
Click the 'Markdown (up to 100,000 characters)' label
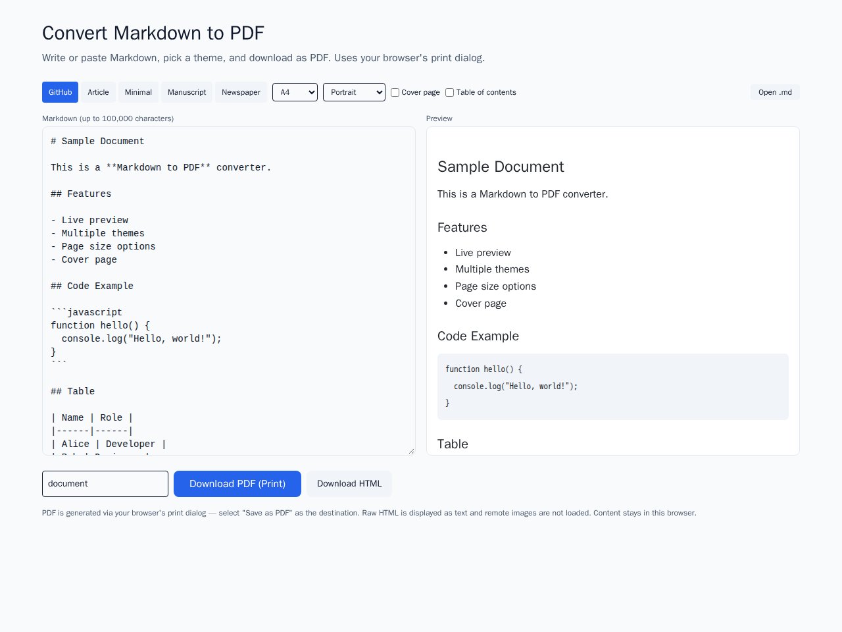[x=108, y=118]
